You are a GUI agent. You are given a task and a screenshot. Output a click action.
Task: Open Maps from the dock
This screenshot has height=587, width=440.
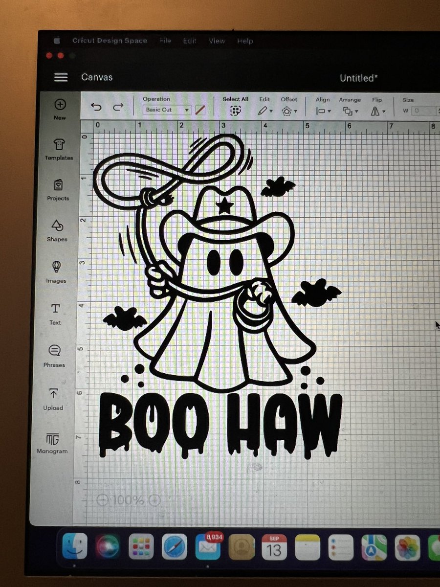(x=374, y=547)
